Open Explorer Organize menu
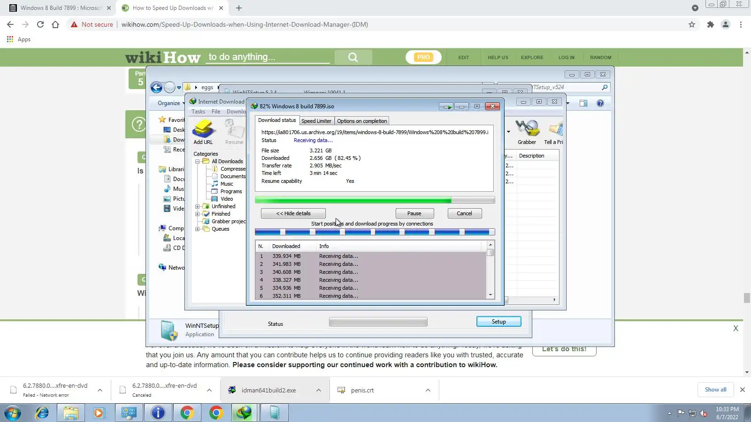The height and width of the screenshot is (422, 751). (171, 103)
